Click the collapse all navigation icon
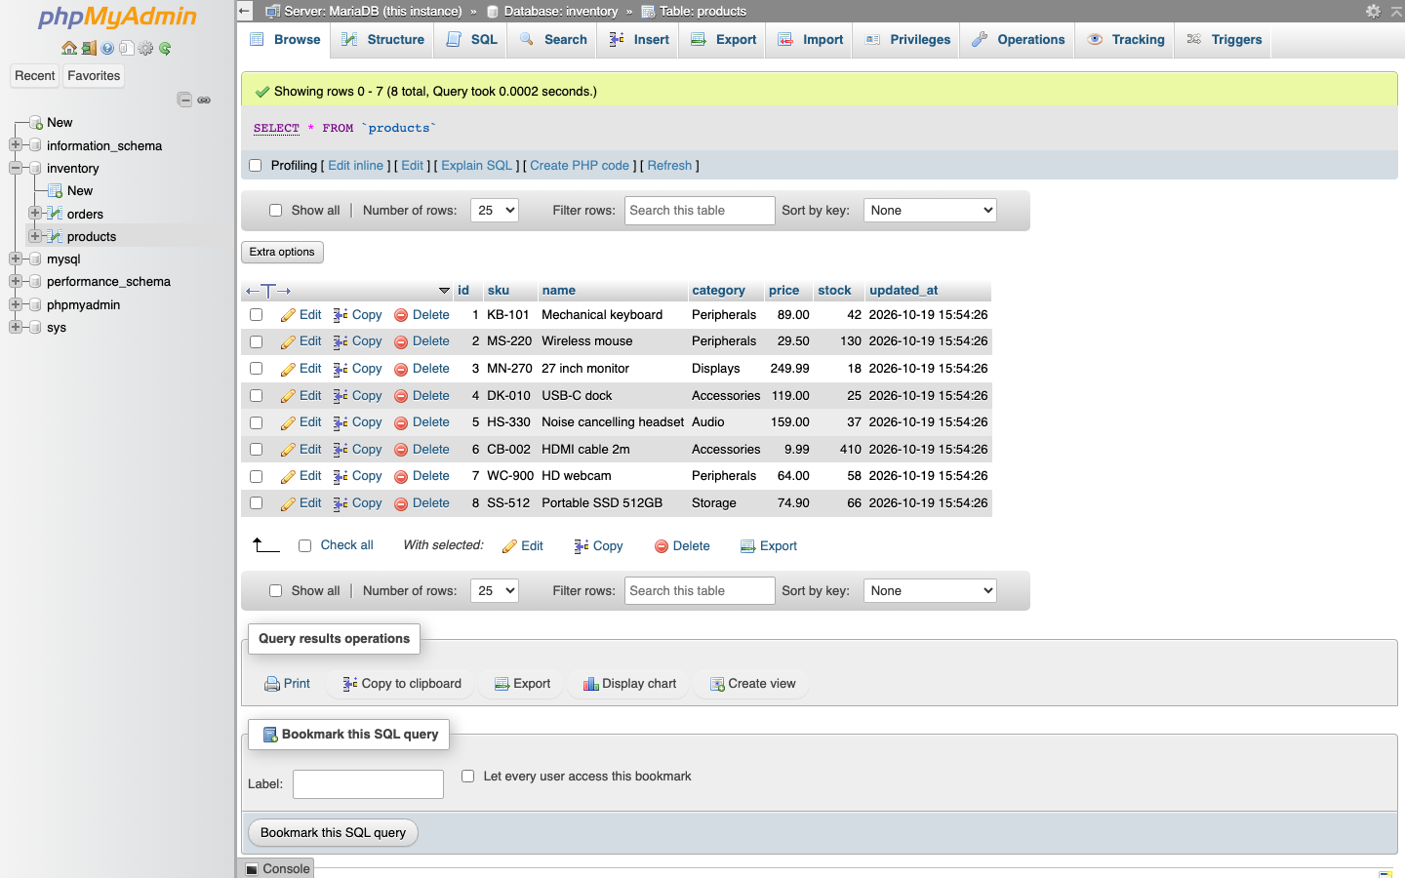Screen dimensions: 1405x878 tap(184, 100)
